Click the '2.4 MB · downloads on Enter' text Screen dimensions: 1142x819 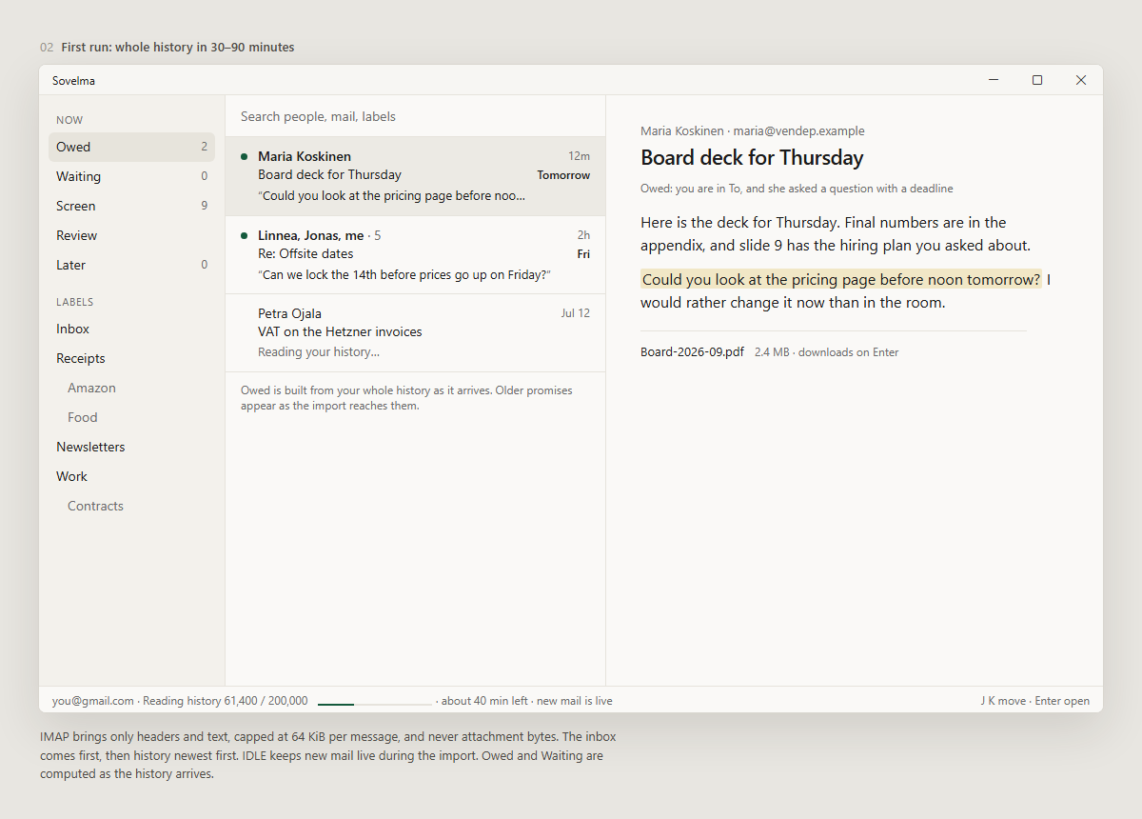pos(826,352)
